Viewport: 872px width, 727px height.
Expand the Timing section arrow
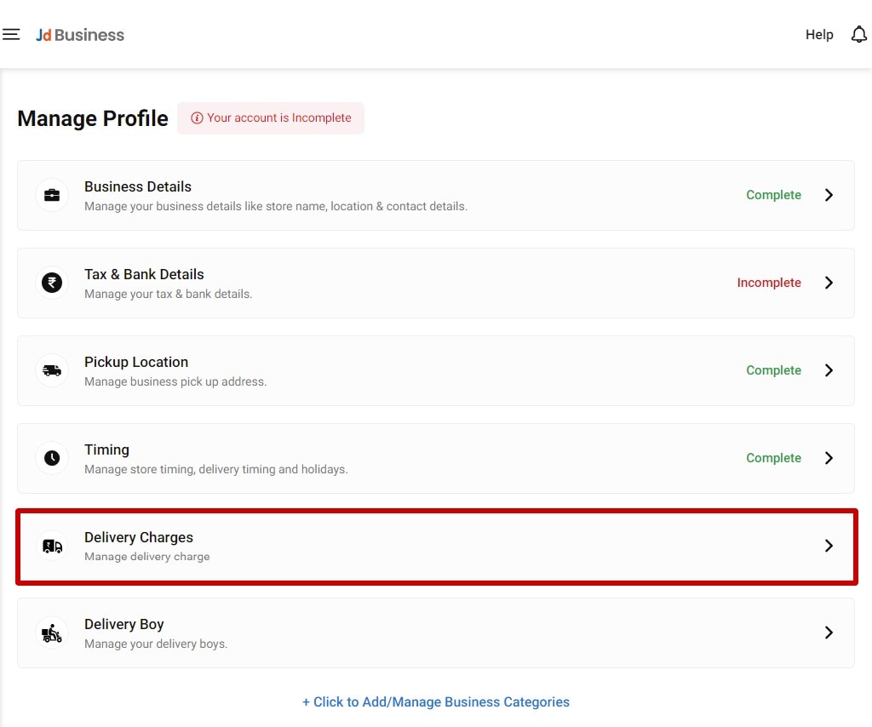click(x=829, y=458)
